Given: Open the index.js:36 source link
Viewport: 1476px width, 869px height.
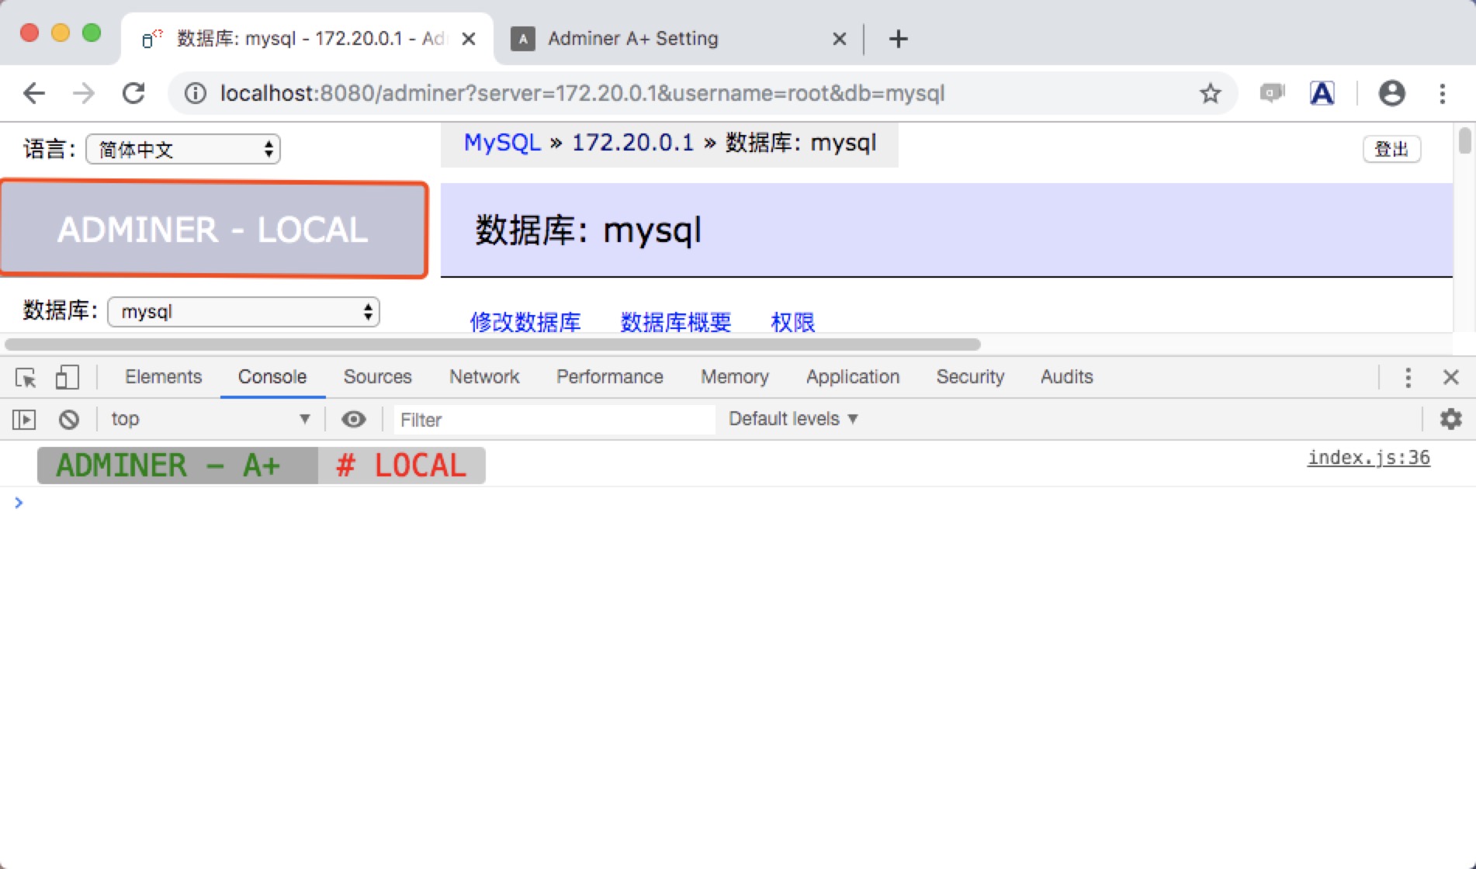Looking at the screenshot, I should coord(1368,458).
